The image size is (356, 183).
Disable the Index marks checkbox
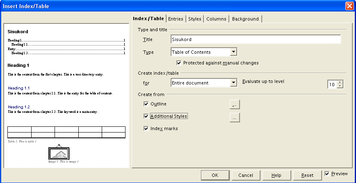[x=146, y=129]
